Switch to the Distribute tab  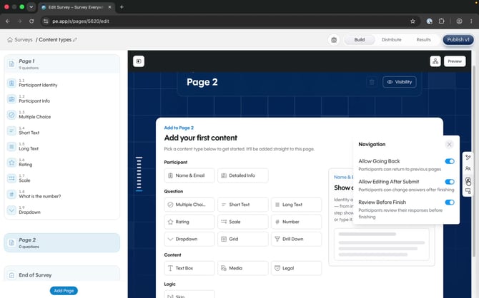click(x=391, y=40)
